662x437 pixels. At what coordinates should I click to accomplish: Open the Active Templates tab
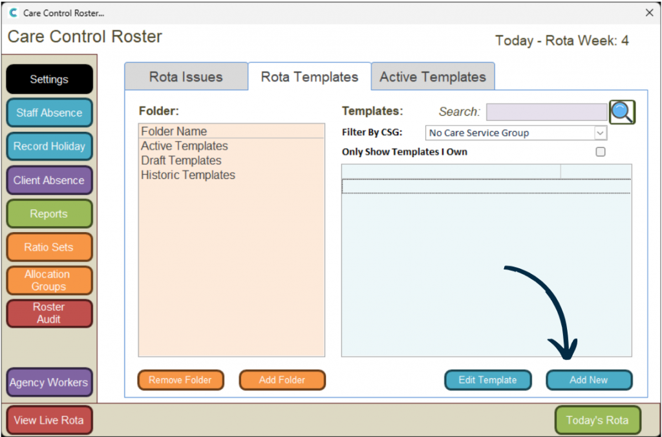click(x=432, y=77)
